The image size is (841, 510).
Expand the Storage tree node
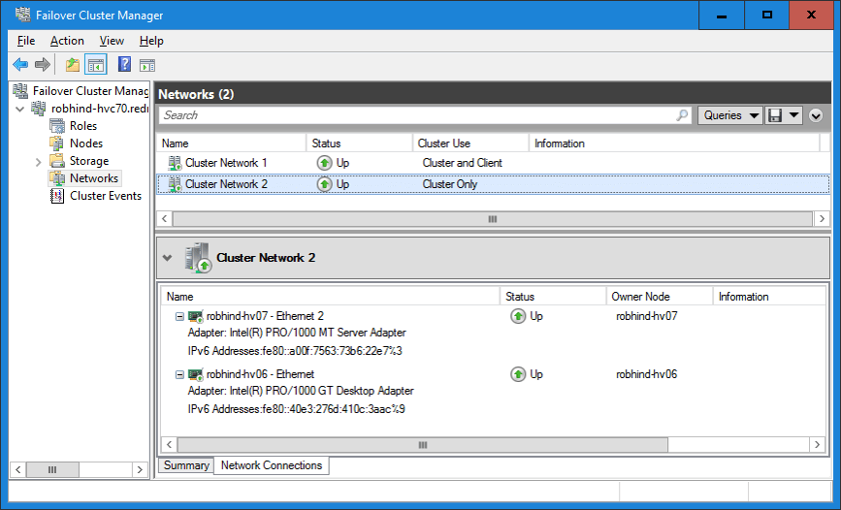point(38,161)
